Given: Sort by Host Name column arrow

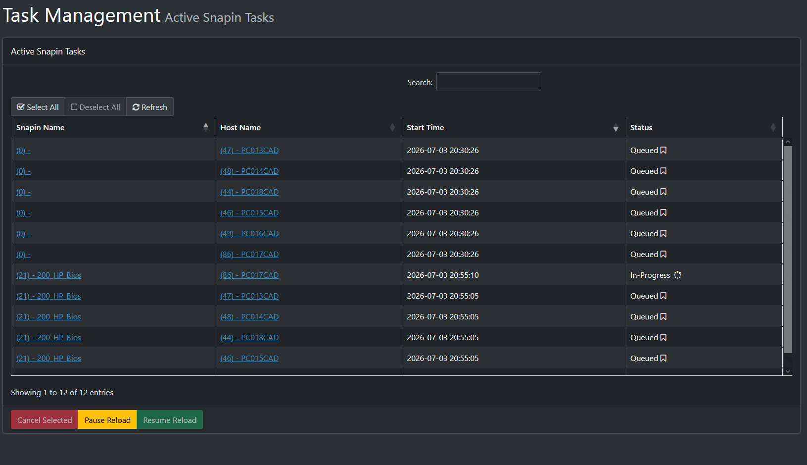Looking at the screenshot, I should tap(392, 127).
